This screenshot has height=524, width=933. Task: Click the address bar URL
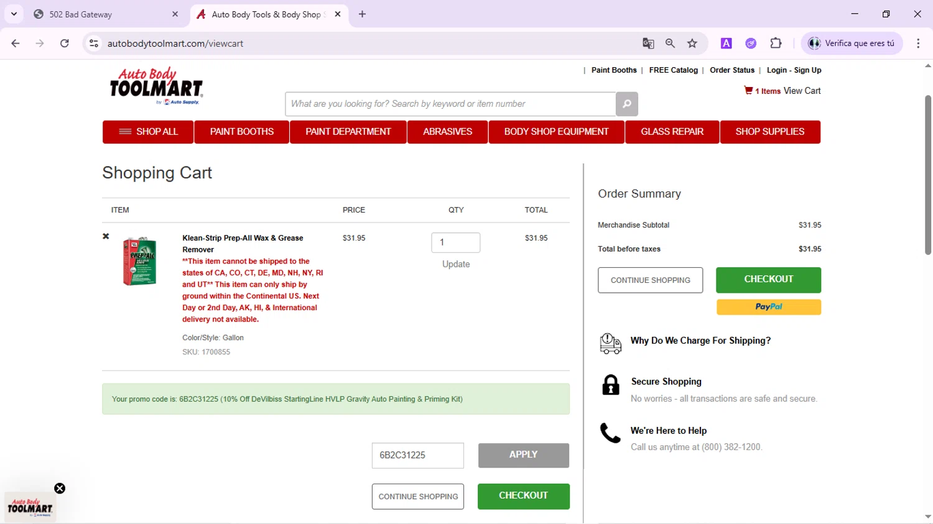pos(175,44)
